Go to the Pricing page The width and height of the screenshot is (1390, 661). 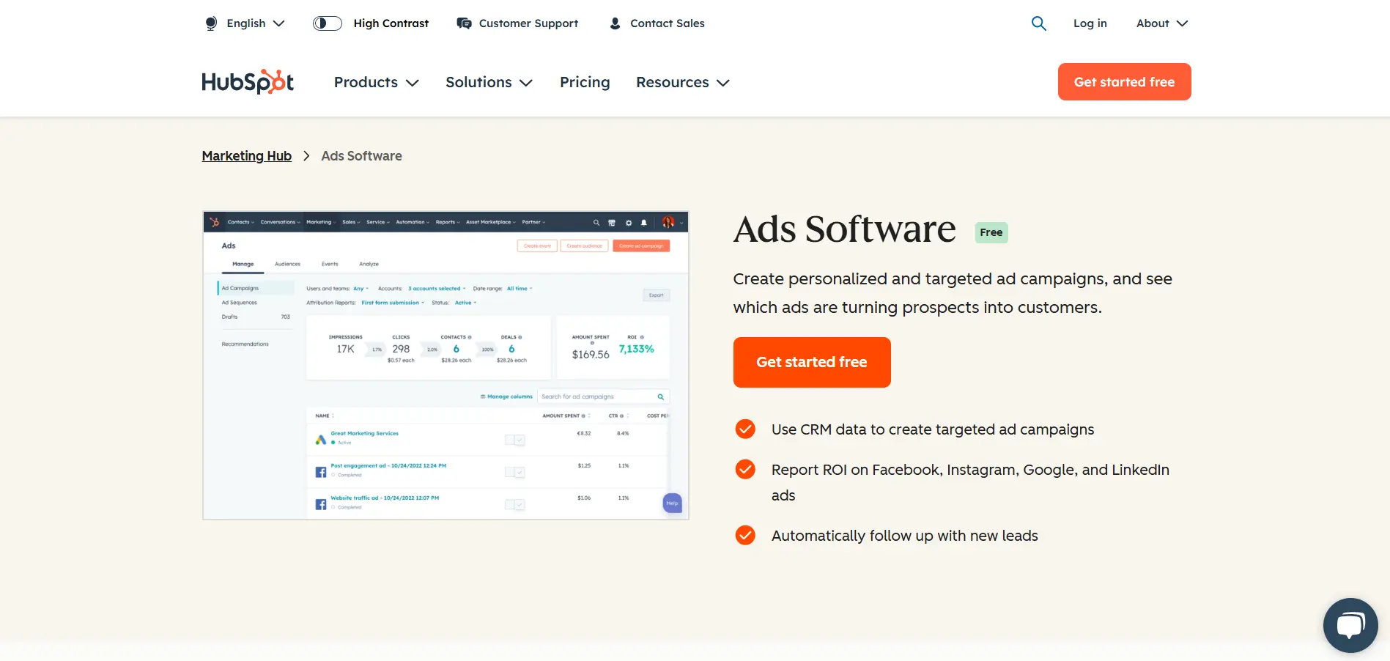coord(585,82)
